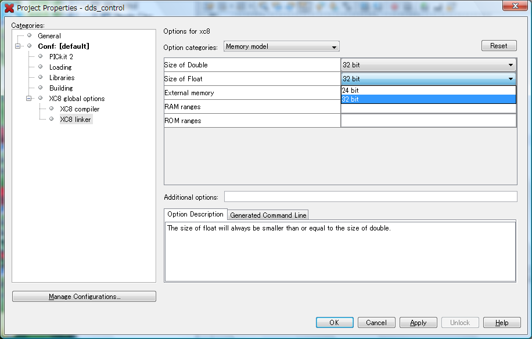Select the Size of Double label cell

[252, 65]
